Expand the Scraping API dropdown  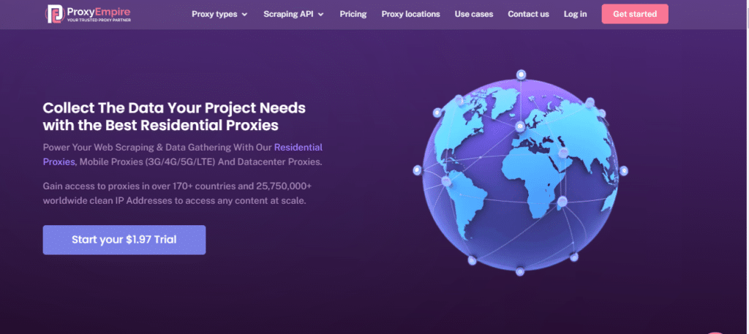[294, 15]
